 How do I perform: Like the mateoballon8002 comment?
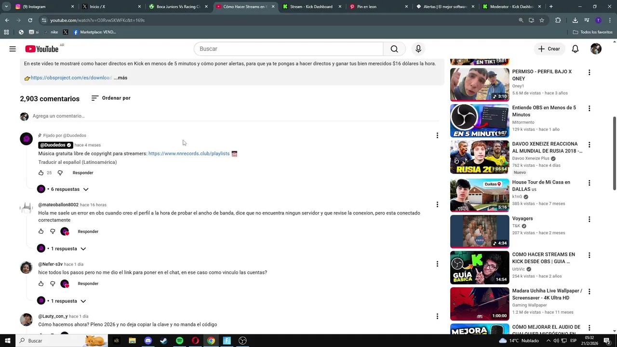(x=41, y=231)
